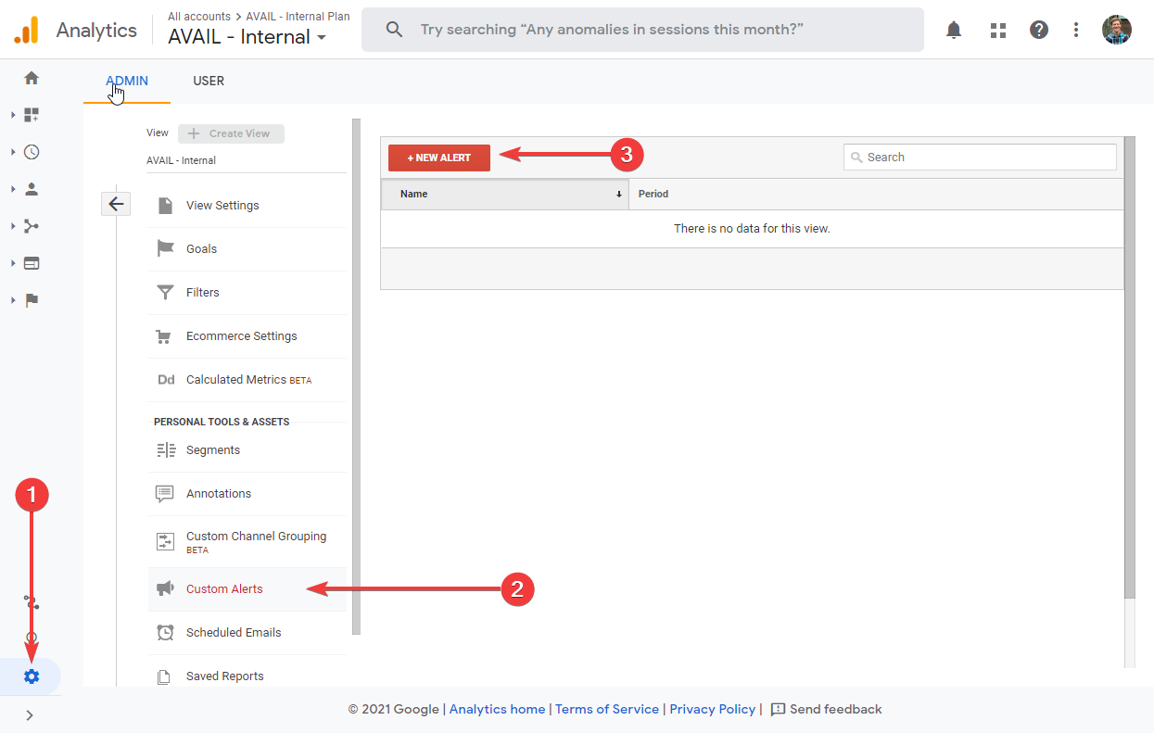This screenshot has height=733, width=1154.
Task: Open the Admin gear icon
Action: coord(32,676)
